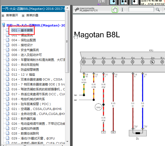Click the page icon beside 004 - 保险丝配置
The width and height of the screenshot is (165, 146).
click(8, 40)
